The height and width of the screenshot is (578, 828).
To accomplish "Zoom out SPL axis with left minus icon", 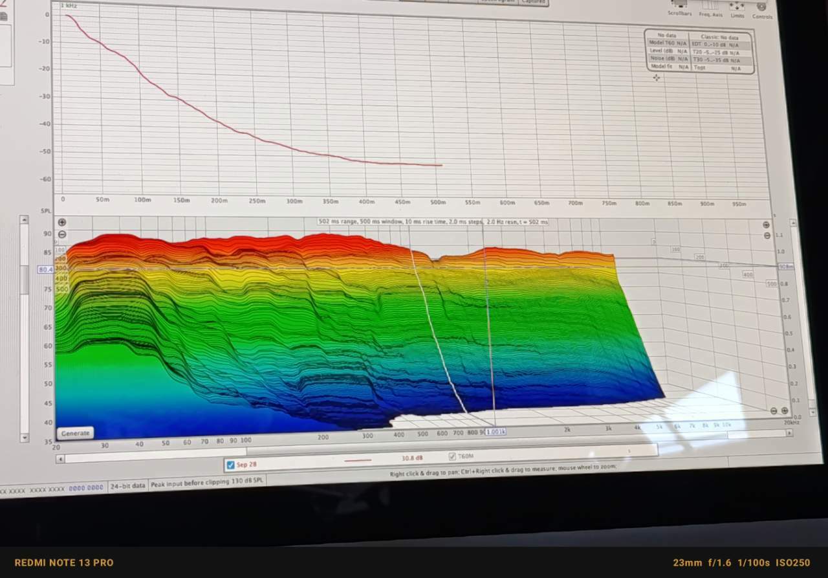I will coord(62,234).
